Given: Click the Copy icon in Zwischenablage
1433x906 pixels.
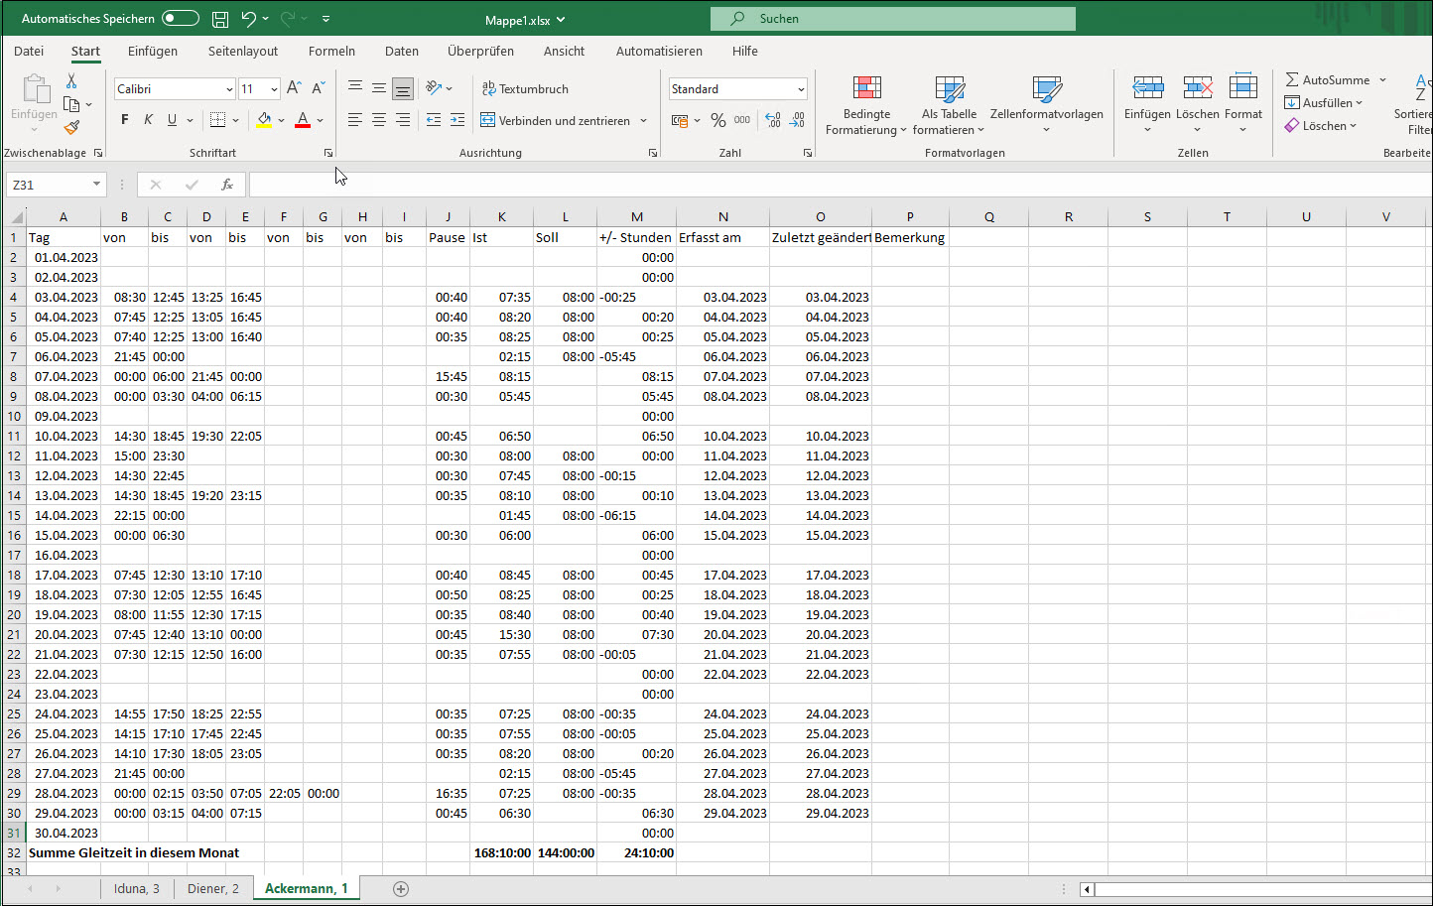Looking at the screenshot, I should pyautogui.click(x=71, y=104).
